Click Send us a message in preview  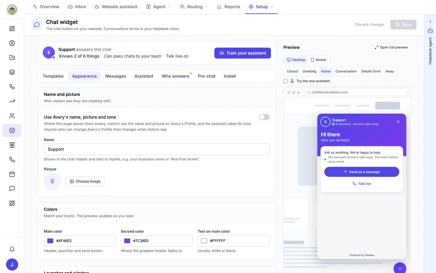click(361, 172)
